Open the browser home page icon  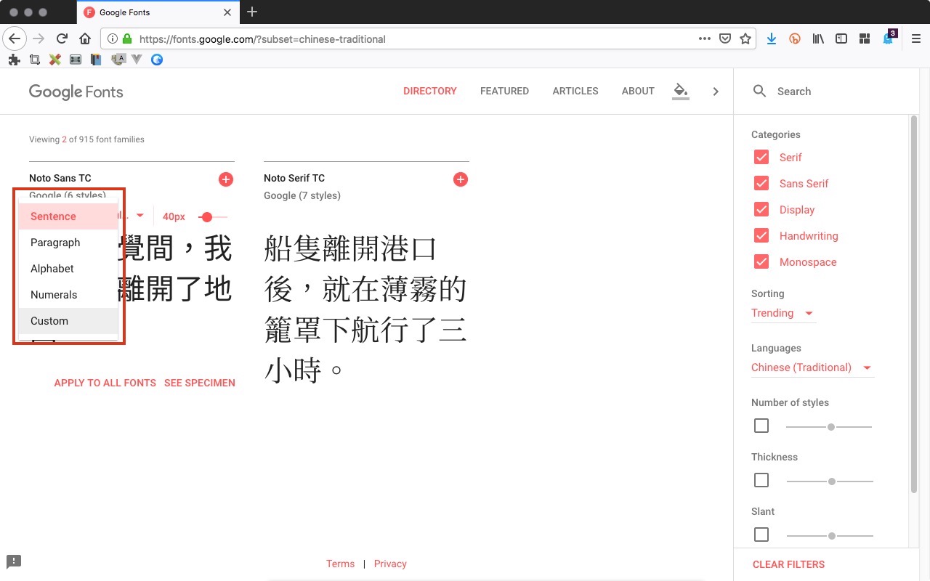(85, 38)
